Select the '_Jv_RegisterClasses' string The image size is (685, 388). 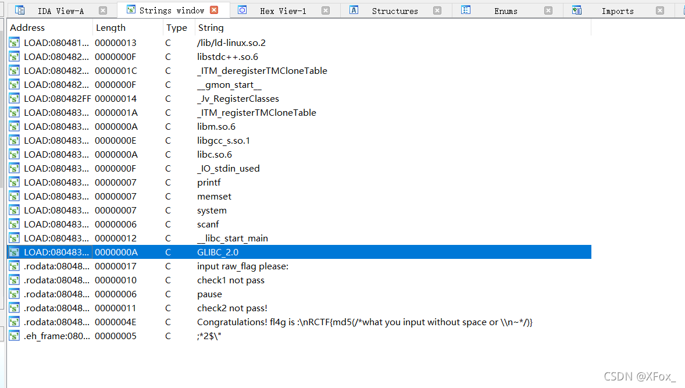238,99
